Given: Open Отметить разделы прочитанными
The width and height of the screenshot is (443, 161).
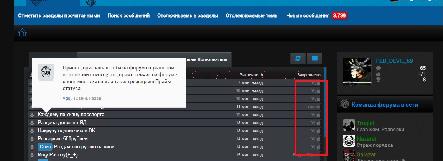Looking at the screenshot, I should coord(59,16).
